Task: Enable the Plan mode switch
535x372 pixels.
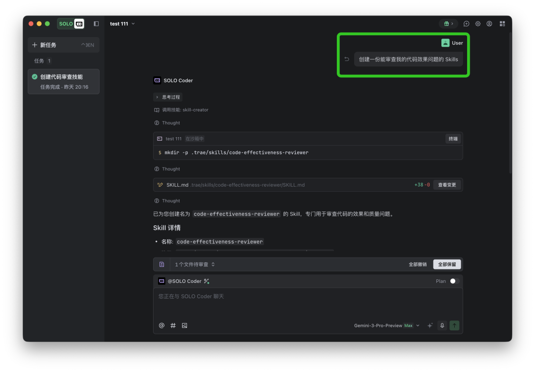Action: (x=454, y=281)
